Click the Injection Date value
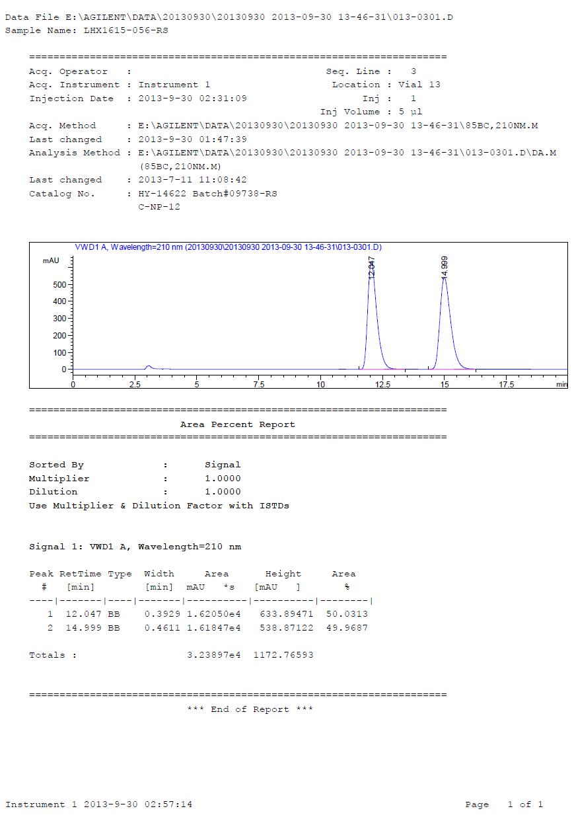 click(x=192, y=98)
